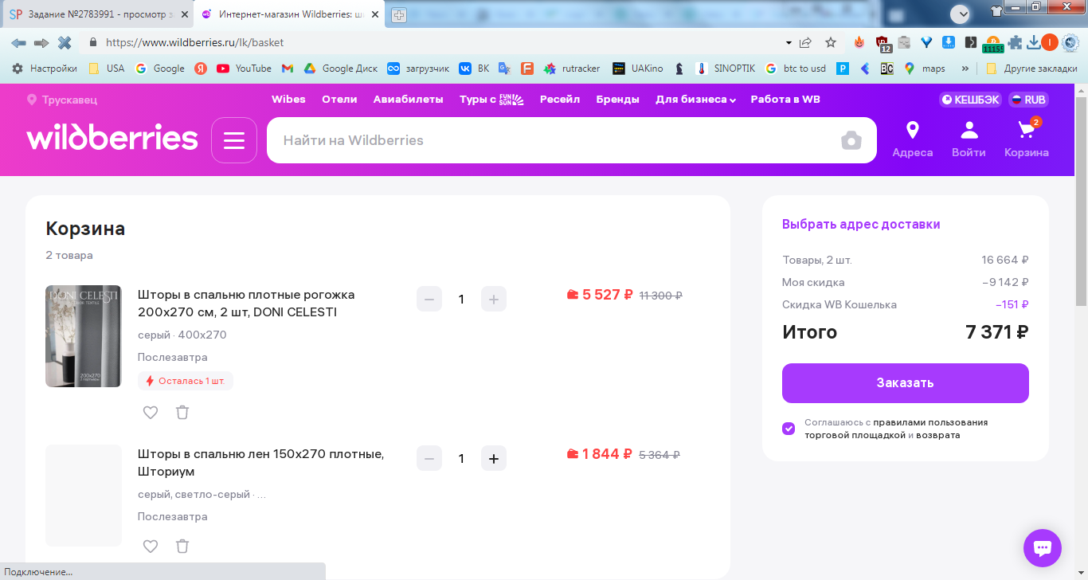The image size is (1088, 580).
Task: Toggle the КЕШБЭК switch
Action: (x=969, y=100)
